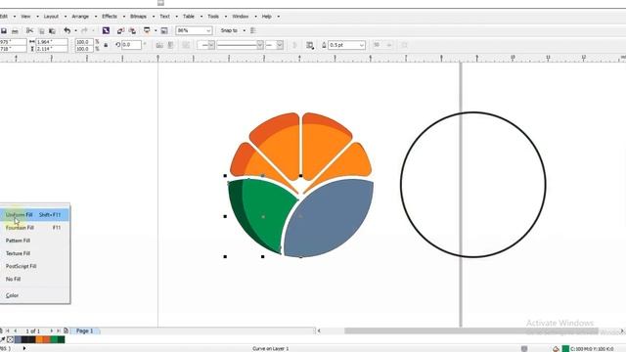Open the Layout menu
This screenshot has height=352, width=626.
tap(51, 17)
